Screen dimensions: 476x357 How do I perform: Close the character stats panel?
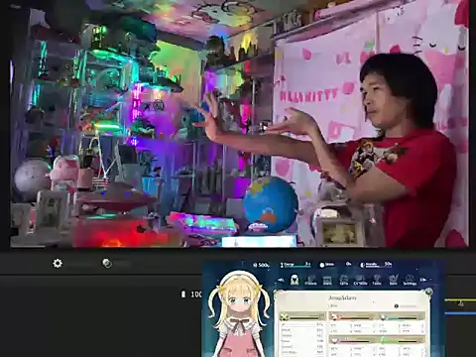point(428,292)
